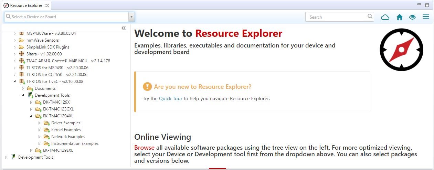Select TM4C ARM Cortex-M4F MCU label
The height and width of the screenshot is (170, 434).
coord(68,61)
